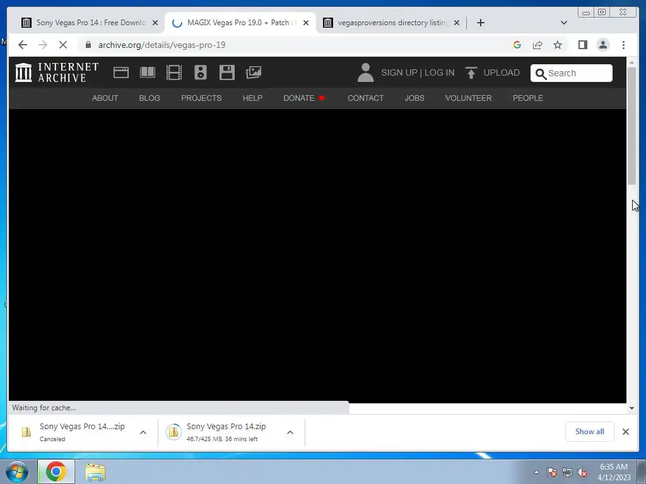Show hidden system tray icons
Screen dimensions: 646x484
click(536, 472)
